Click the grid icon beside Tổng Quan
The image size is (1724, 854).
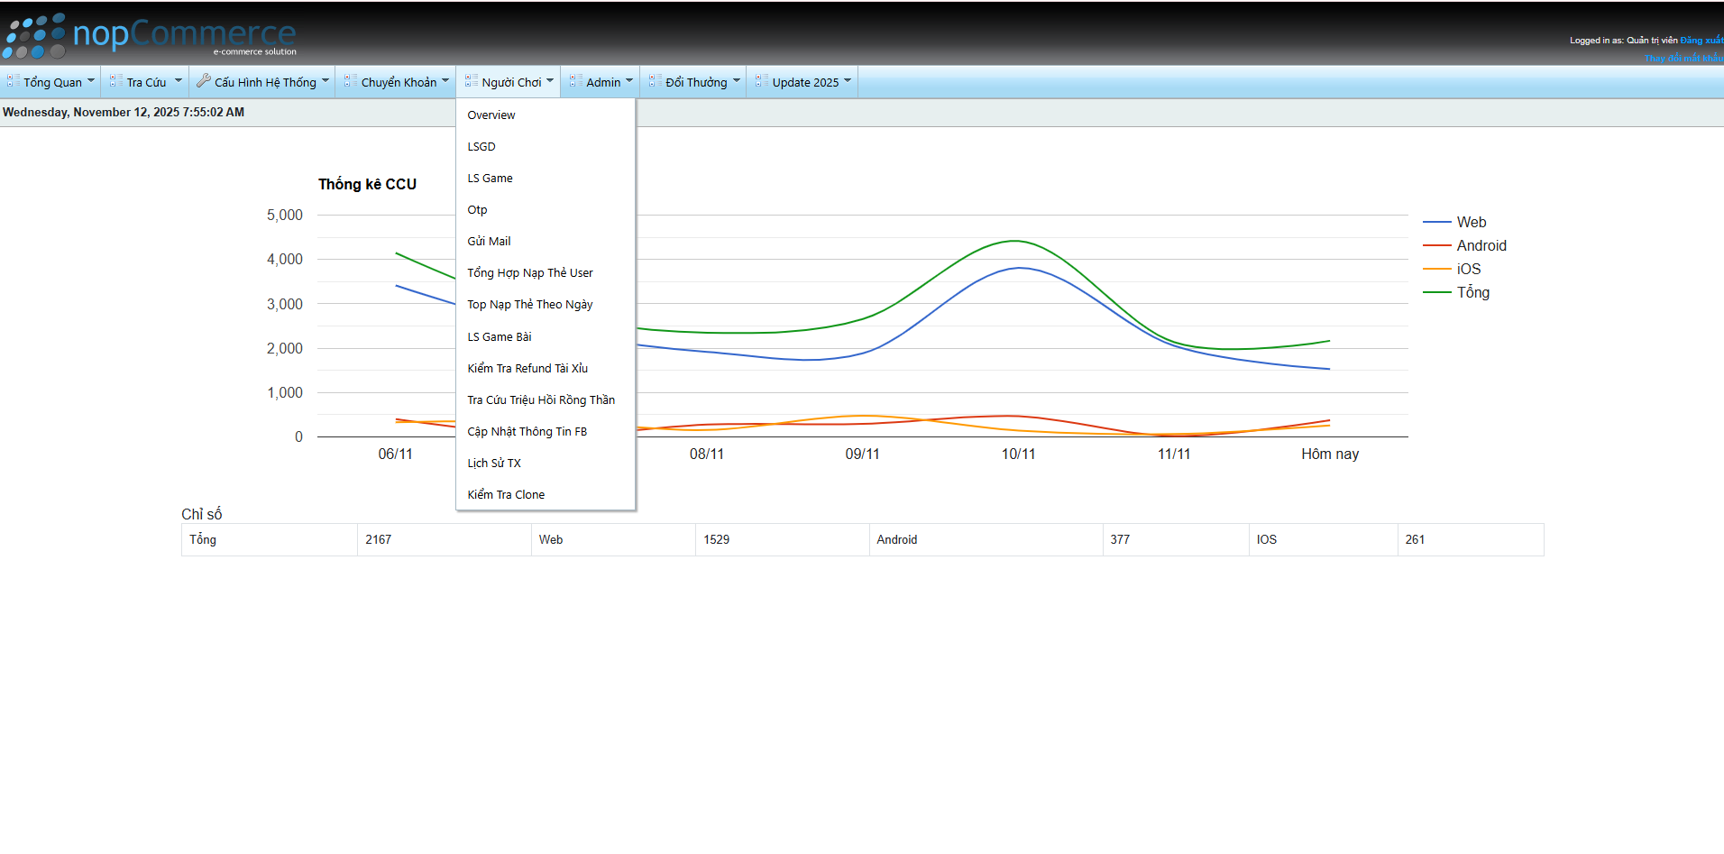pyautogui.click(x=14, y=81)
